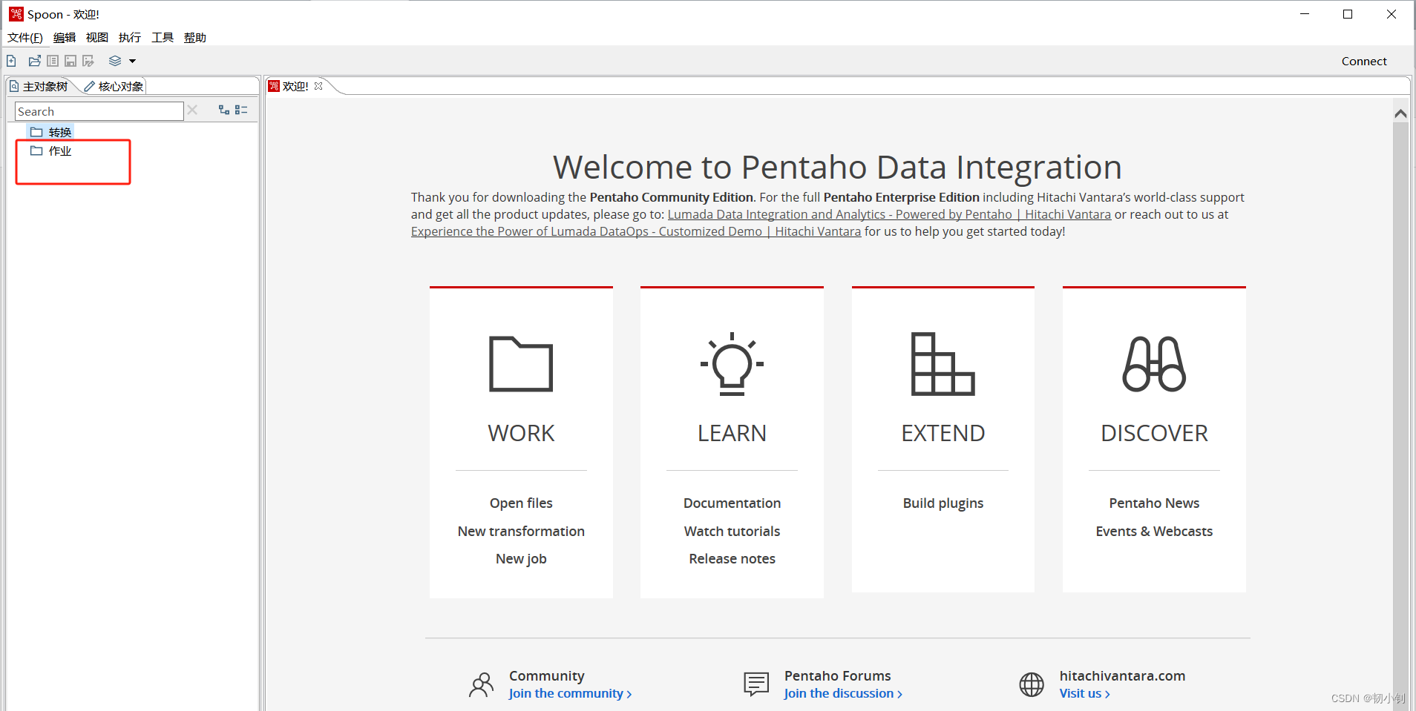The image size is (1416, 711).
Task: Click the expand tree icon
Action: [223, 110]
